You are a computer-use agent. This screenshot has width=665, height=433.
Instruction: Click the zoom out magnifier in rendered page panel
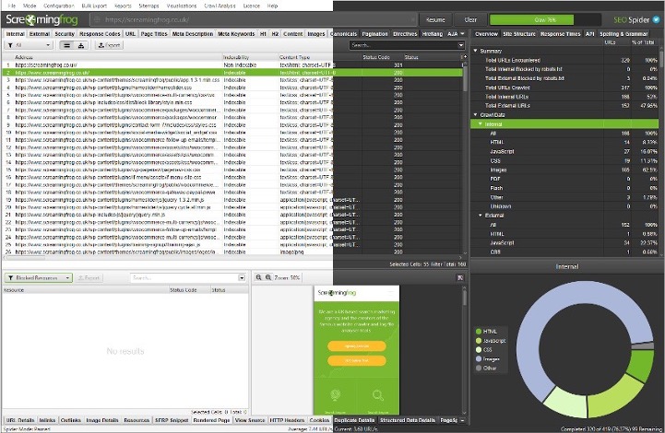coord(259,277)
